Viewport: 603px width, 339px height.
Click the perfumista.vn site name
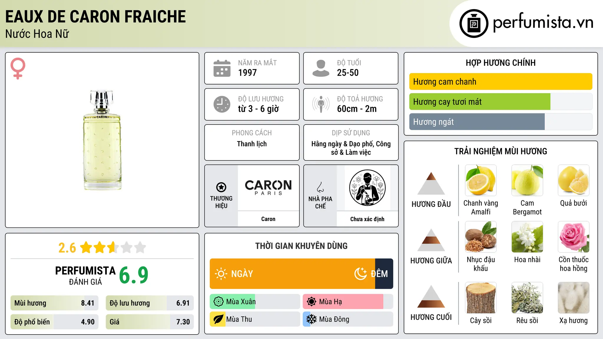[x=543, y=22]
